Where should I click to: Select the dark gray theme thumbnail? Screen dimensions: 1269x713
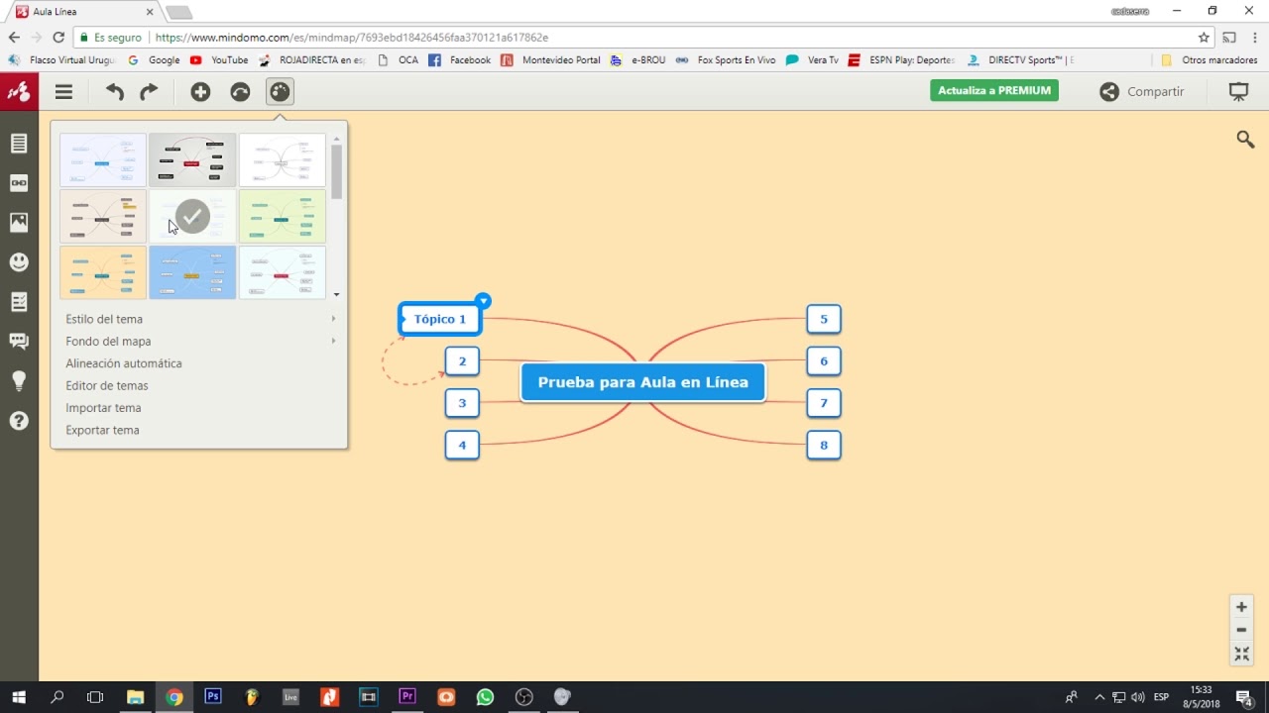click(x=192, y=159)
